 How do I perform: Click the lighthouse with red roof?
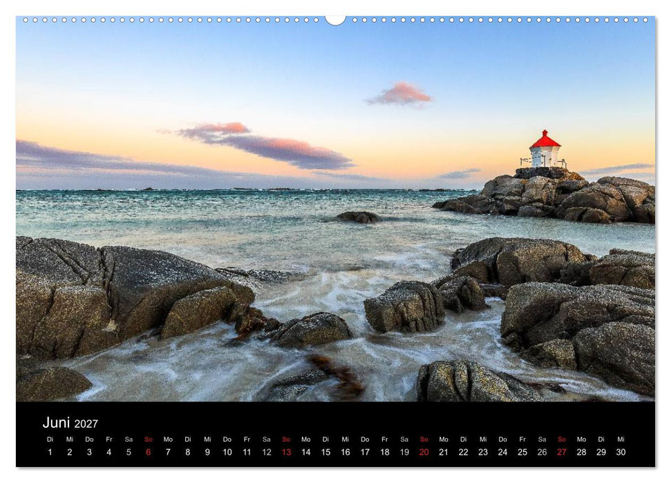545,149
